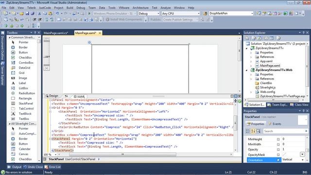
Task: Close the MainPage.xaml tab
Action: 100,33
